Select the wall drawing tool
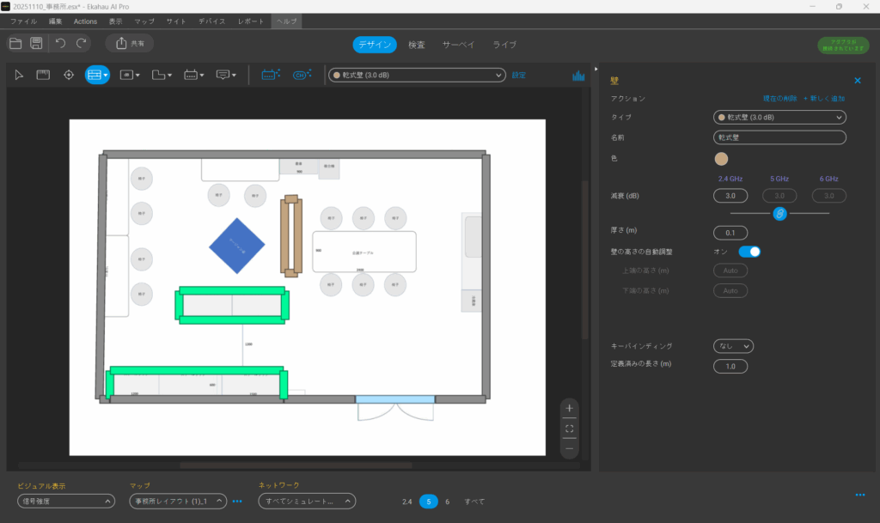Viewport: 880px width, 523px height. (x=96, y=76)
